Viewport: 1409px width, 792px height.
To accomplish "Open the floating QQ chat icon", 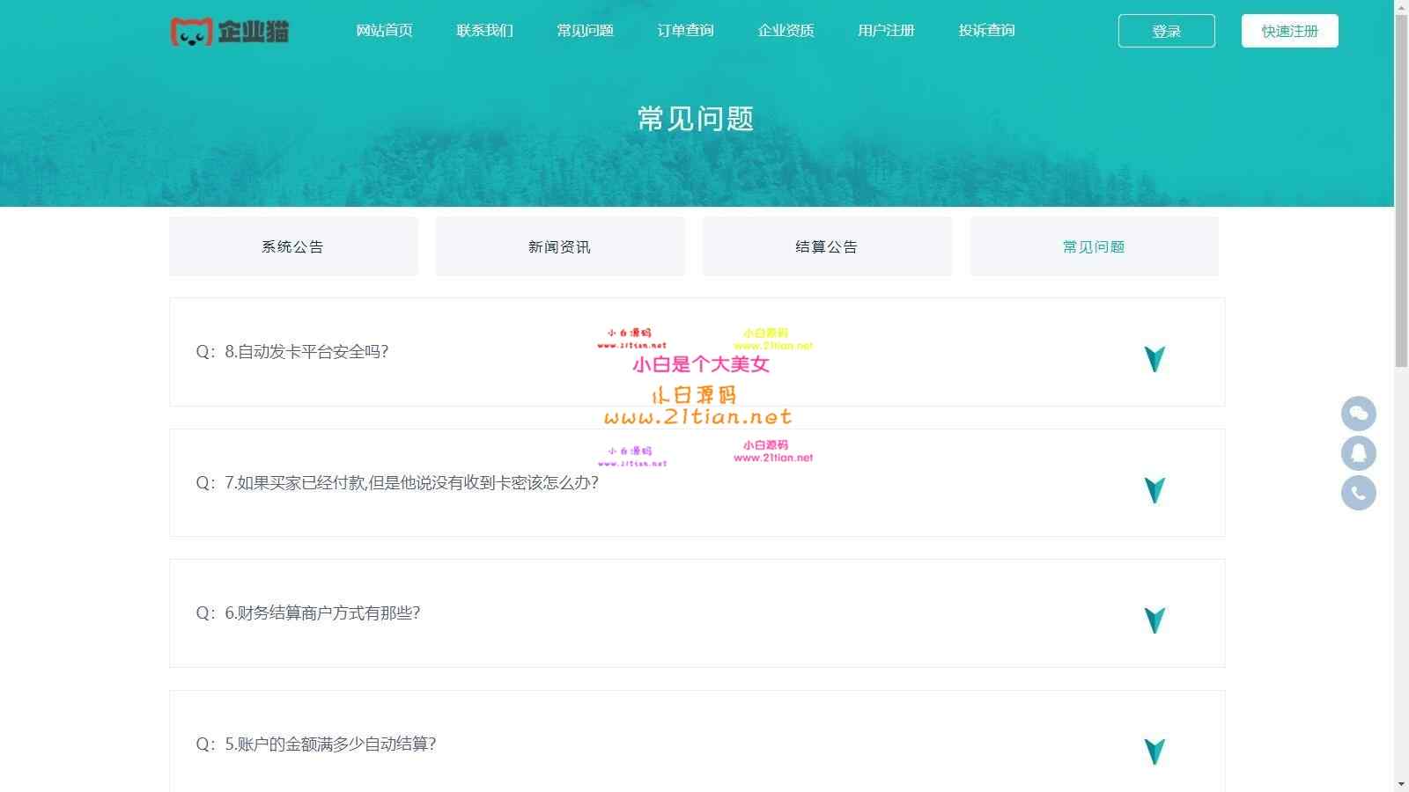I will click(x=1358, y=414).
